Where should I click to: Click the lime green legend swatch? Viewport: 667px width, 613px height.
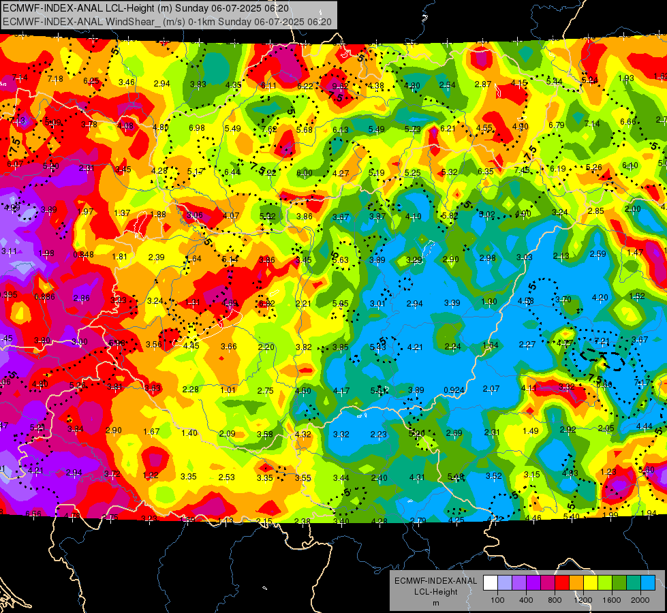pyautogui.click(x=605, y=583)
